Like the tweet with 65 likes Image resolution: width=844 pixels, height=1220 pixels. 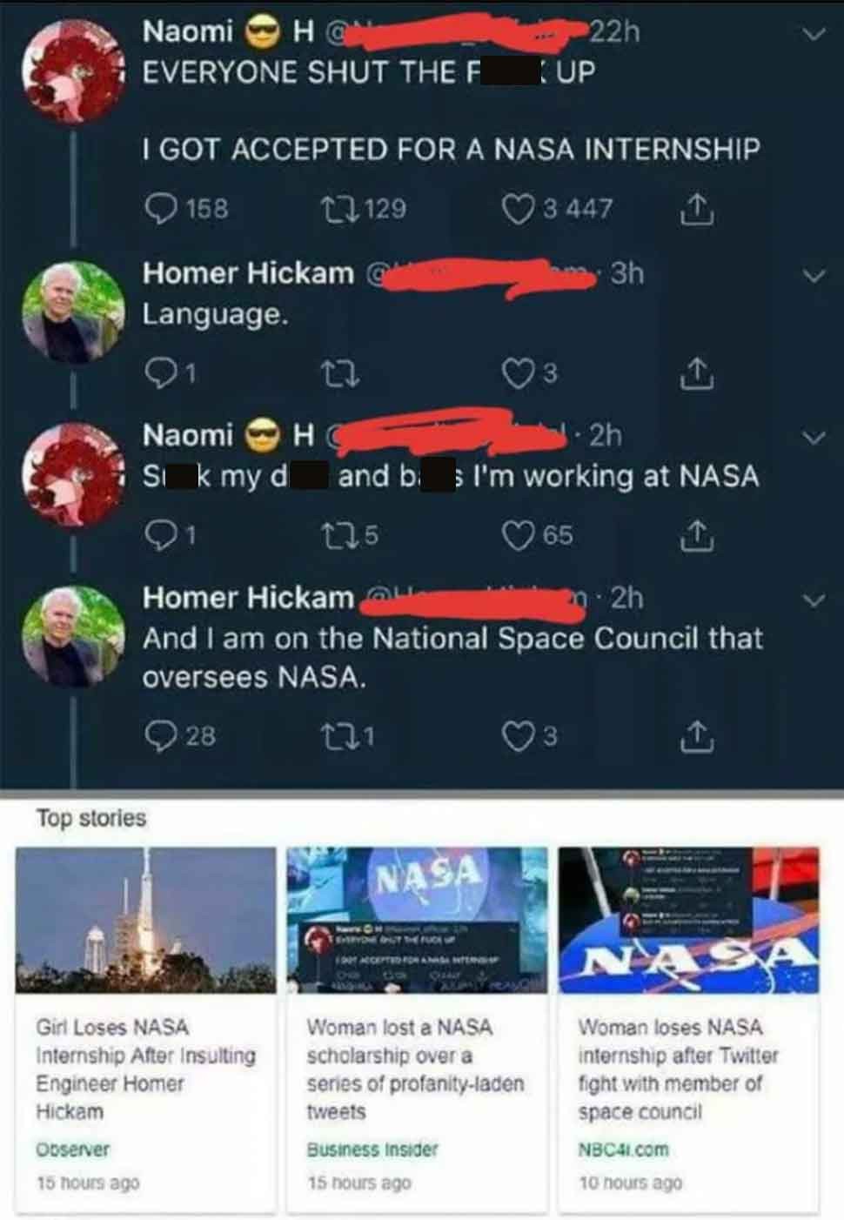coord(518,534)
